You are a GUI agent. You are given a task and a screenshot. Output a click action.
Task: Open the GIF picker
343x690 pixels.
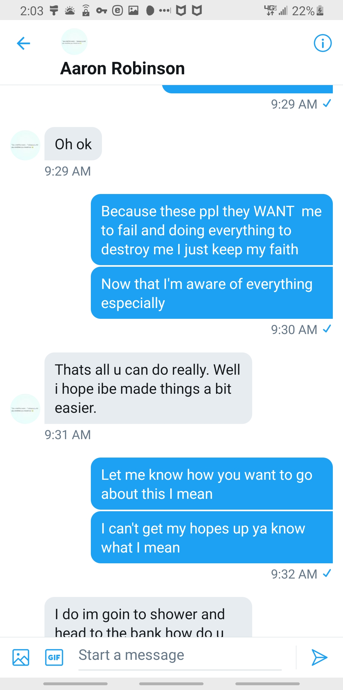pyautogui.click(x=54, y=657)
